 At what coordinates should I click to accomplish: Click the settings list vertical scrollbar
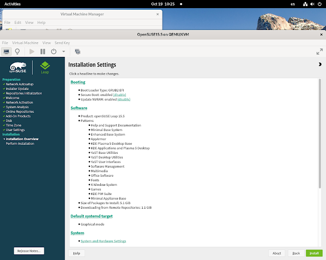[320, 134]
